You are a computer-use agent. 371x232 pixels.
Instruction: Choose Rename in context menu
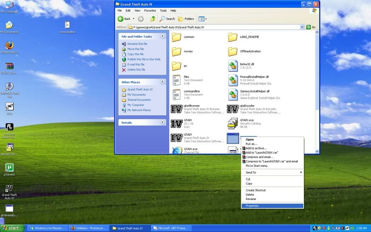click(x=272, y=199)
